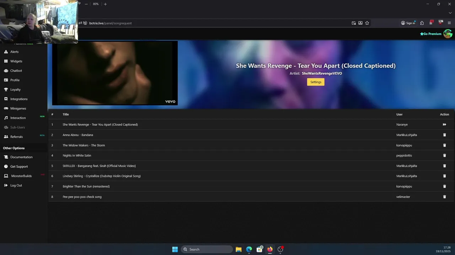Zoom in with the plus button
This screenshot has height=255, width=455.
(105, 4)
